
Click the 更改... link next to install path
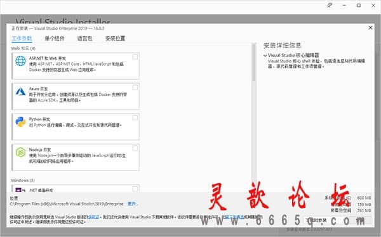click(x=133, y=204)
